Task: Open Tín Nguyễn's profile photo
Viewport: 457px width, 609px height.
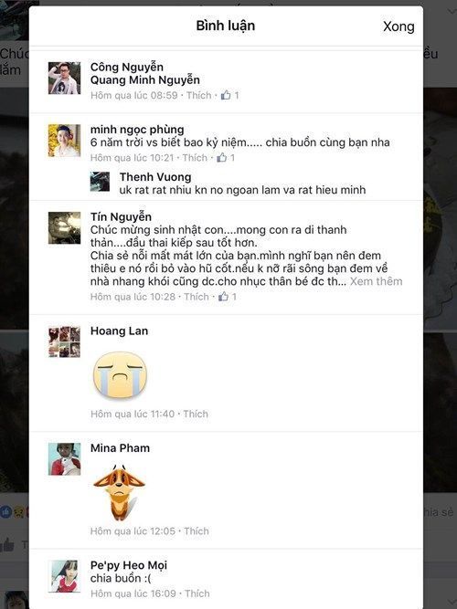Action: 64,227
